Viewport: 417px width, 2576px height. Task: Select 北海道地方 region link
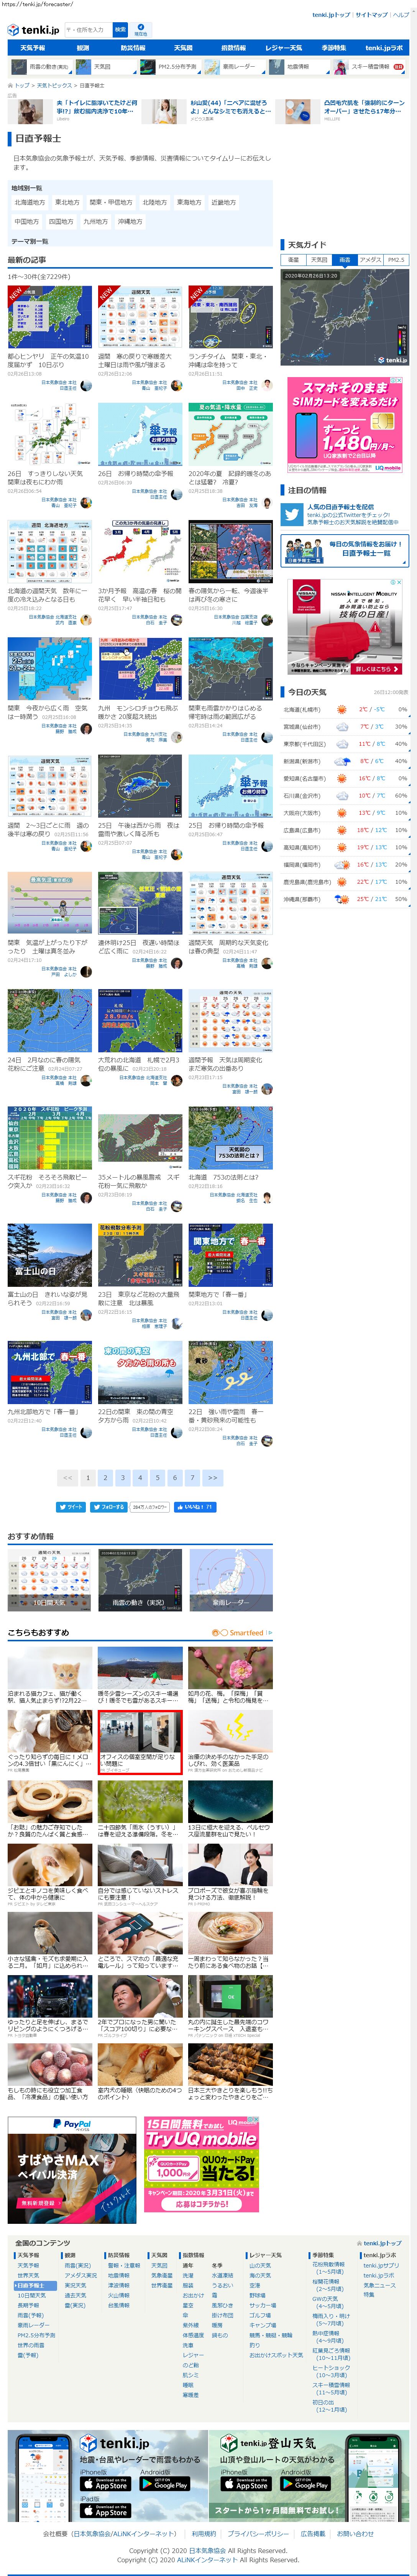click(29, 202)
